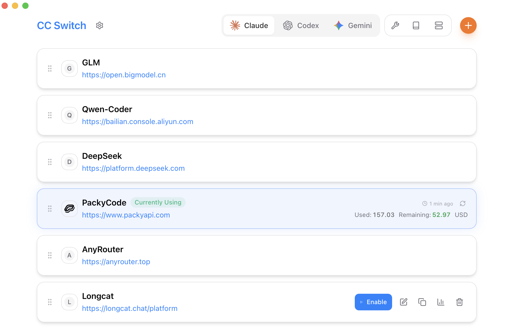Select the Qwen-Coder provider name
Screen dimensions: 514x328
click(107, 109)
